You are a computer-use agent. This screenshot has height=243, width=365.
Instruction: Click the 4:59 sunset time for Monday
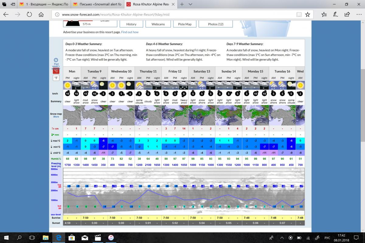[68, 223]
